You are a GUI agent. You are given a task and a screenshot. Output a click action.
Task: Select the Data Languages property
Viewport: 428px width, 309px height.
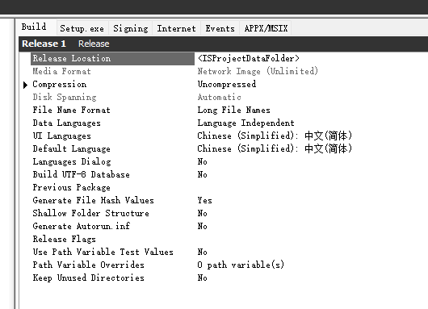(66, 123)
